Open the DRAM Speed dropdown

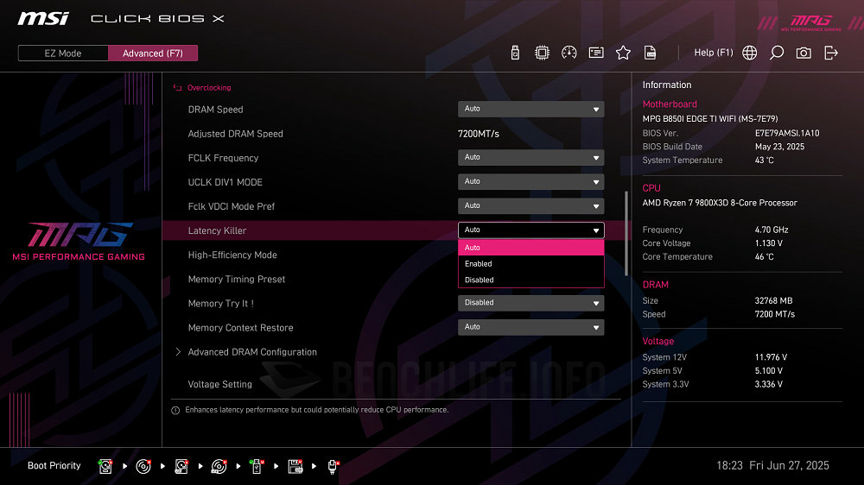[530, 109]
